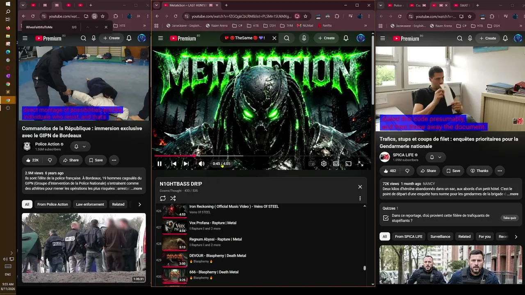The height and width of the screenshot is (295, 525).
Task: Open more actions for Trafics video
Action: 500,171
